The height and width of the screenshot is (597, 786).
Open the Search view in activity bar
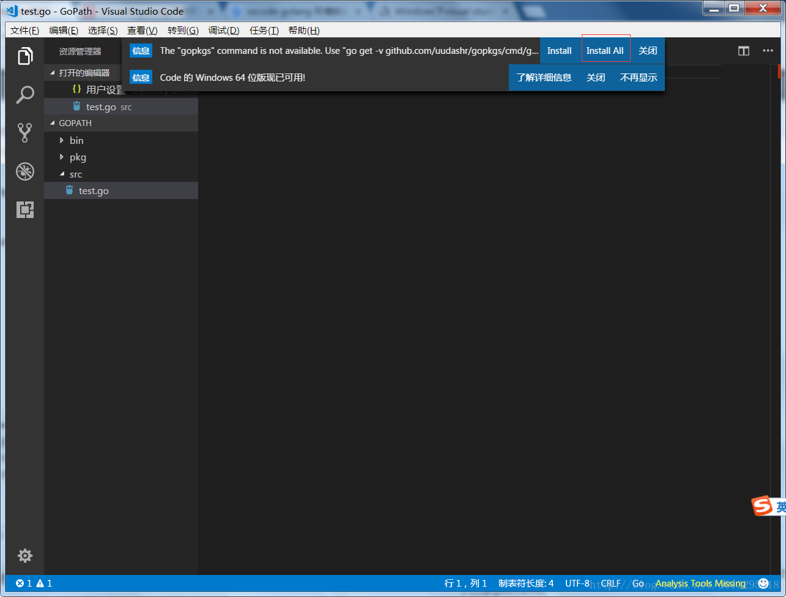(24, 95)
